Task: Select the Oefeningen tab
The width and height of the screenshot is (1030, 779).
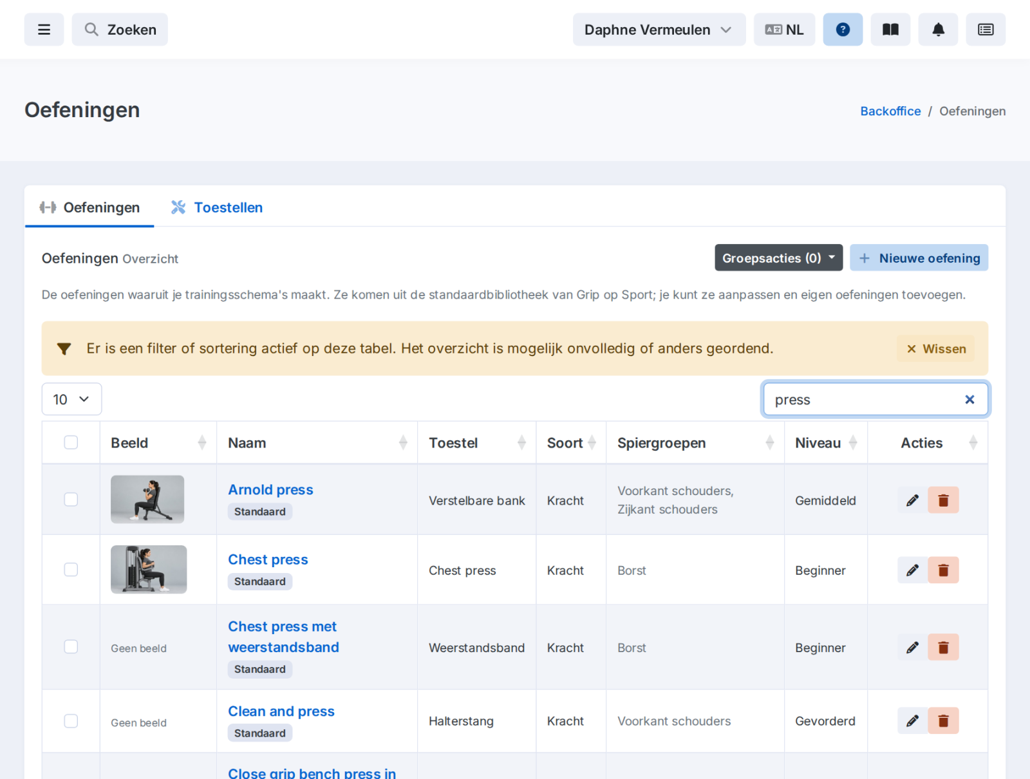Action: point(89,207)
